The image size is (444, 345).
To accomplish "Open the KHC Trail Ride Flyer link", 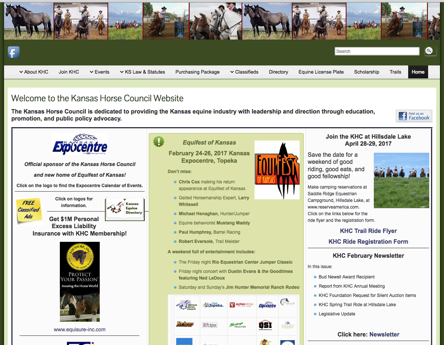I will pyautogui.click(x=368, y=231).
